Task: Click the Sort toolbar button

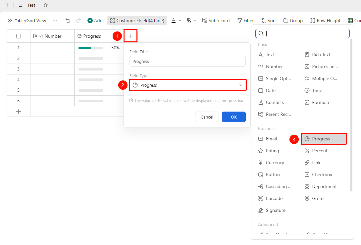Action: [269, 21]
